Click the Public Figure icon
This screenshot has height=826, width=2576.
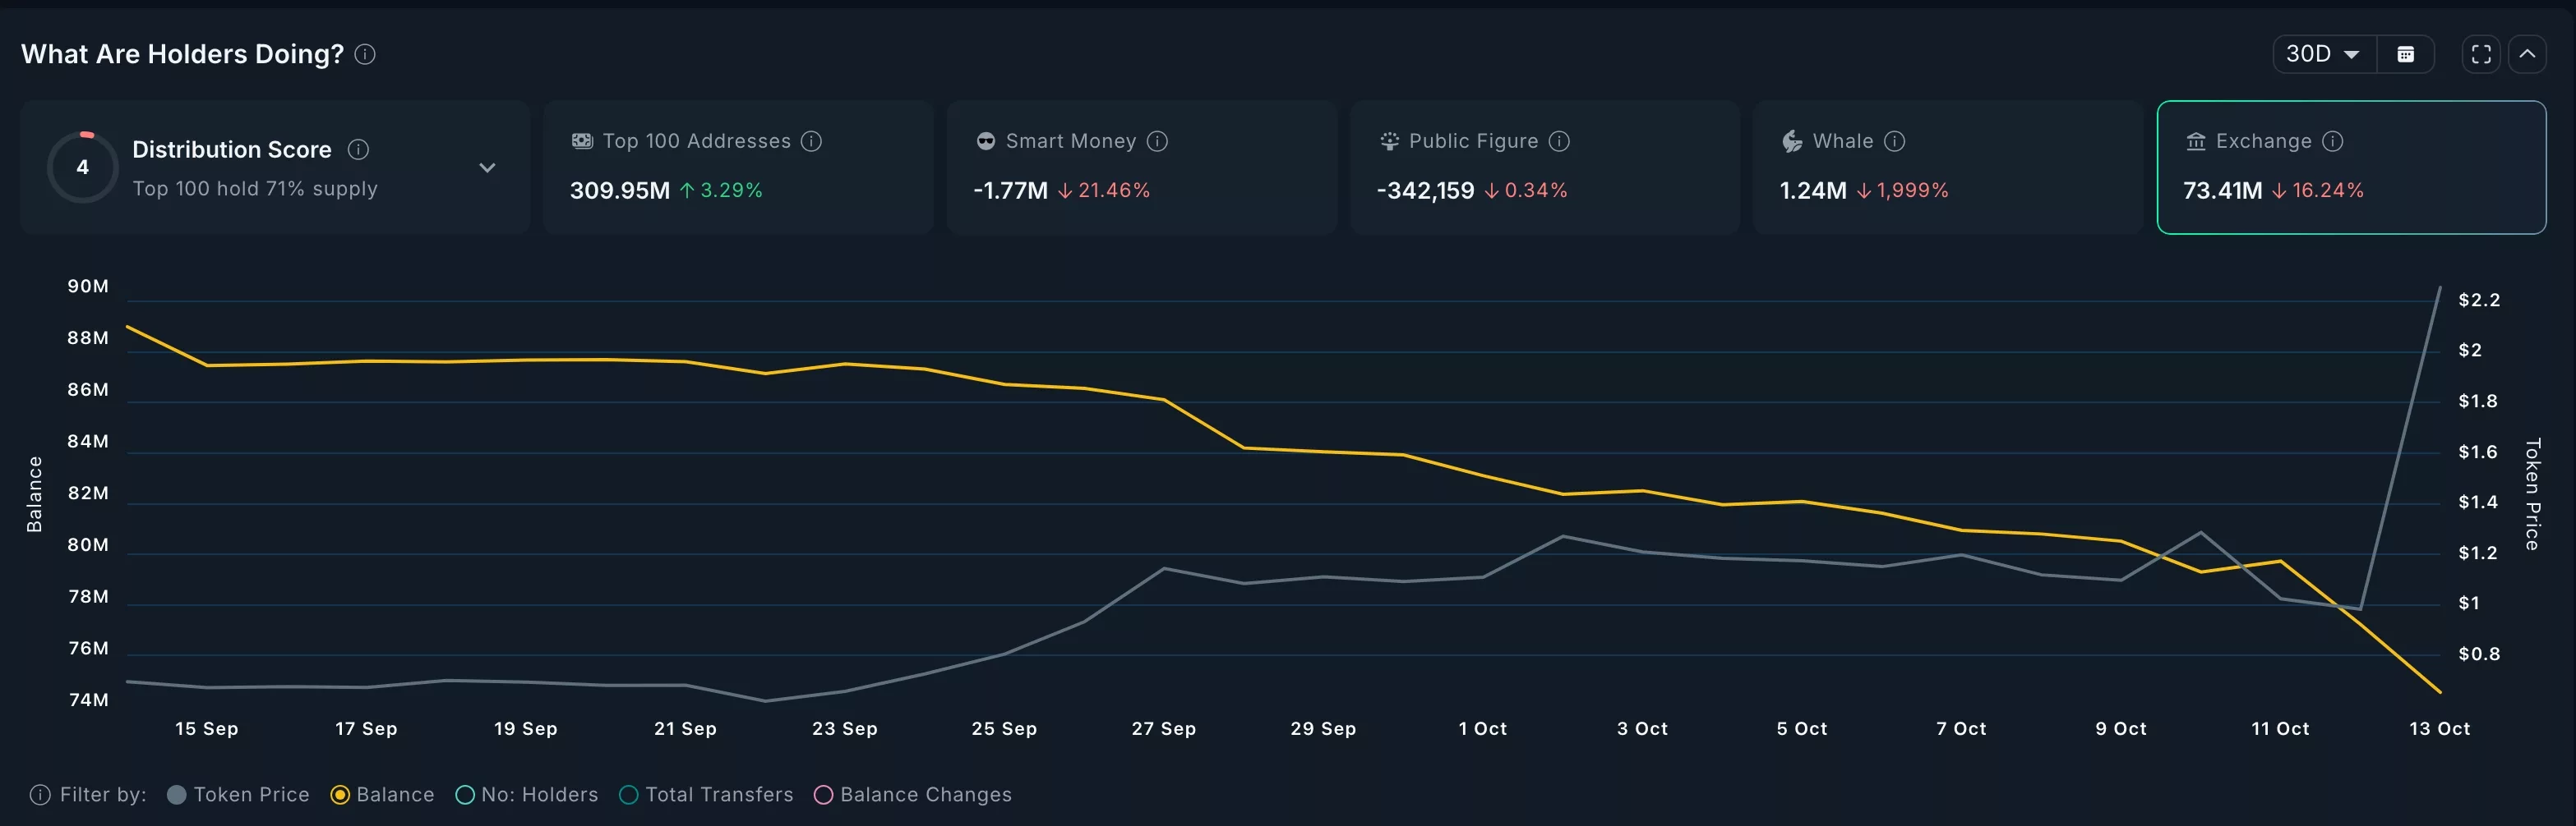(x=1388, y=141)
